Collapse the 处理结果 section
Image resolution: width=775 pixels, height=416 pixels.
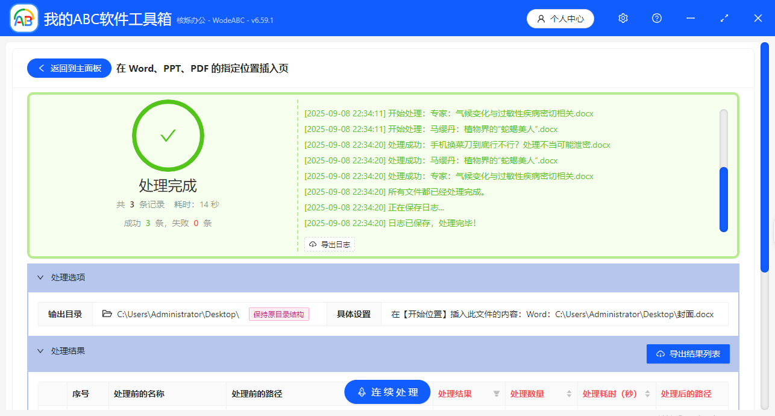[x=41, y=350]
